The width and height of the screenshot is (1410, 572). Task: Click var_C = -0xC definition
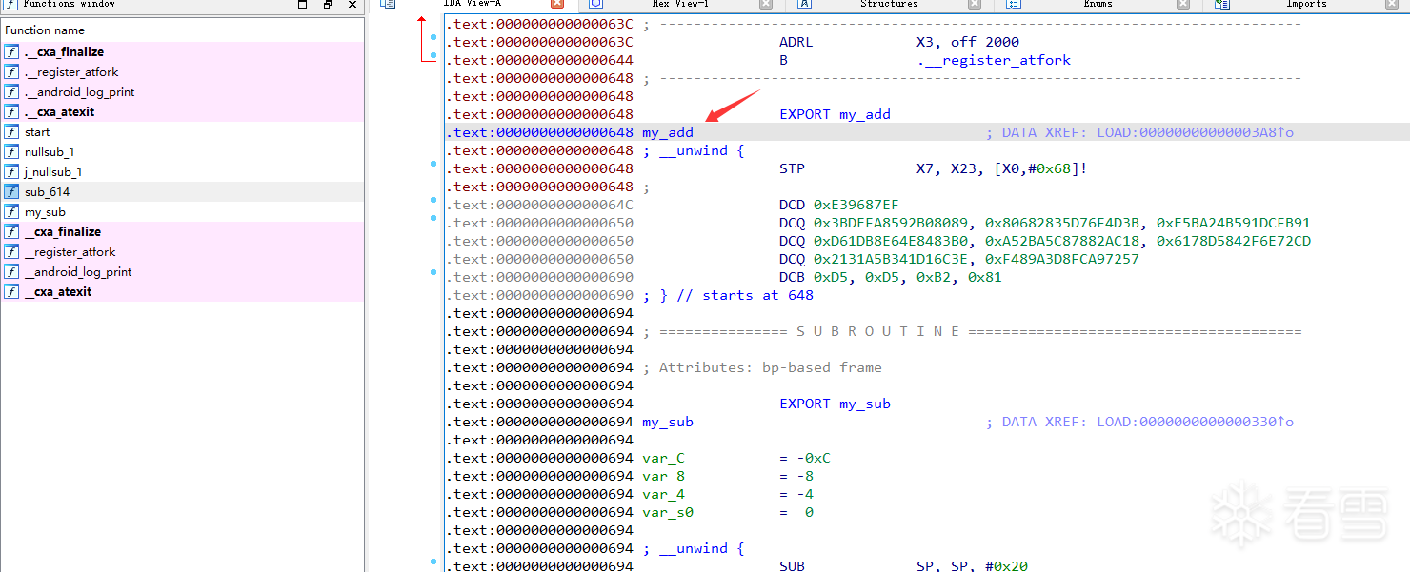coord(735,458)
